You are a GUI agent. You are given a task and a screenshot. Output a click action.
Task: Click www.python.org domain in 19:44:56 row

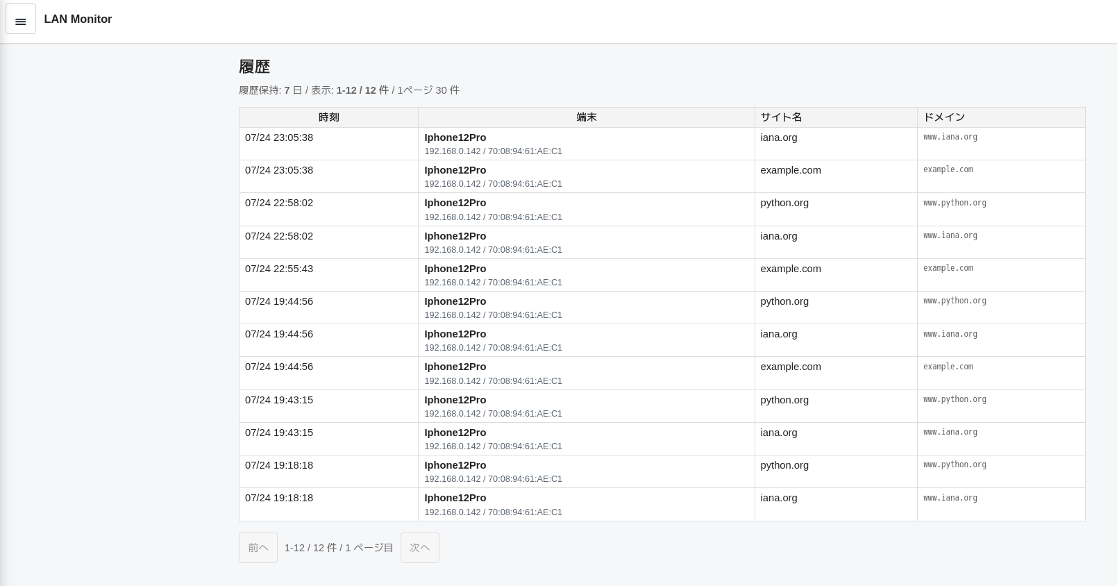click(x=955, y=301)
